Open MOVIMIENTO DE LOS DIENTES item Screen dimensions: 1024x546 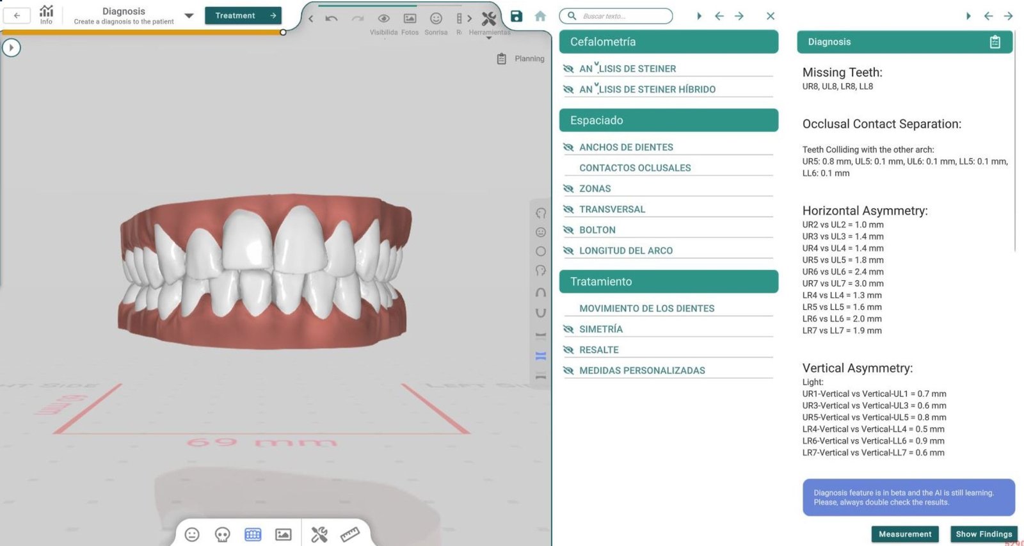pyautogui.click(x=646, y=309)
